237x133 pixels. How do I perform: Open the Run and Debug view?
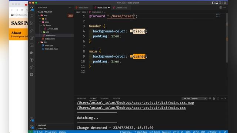point(31,30)
